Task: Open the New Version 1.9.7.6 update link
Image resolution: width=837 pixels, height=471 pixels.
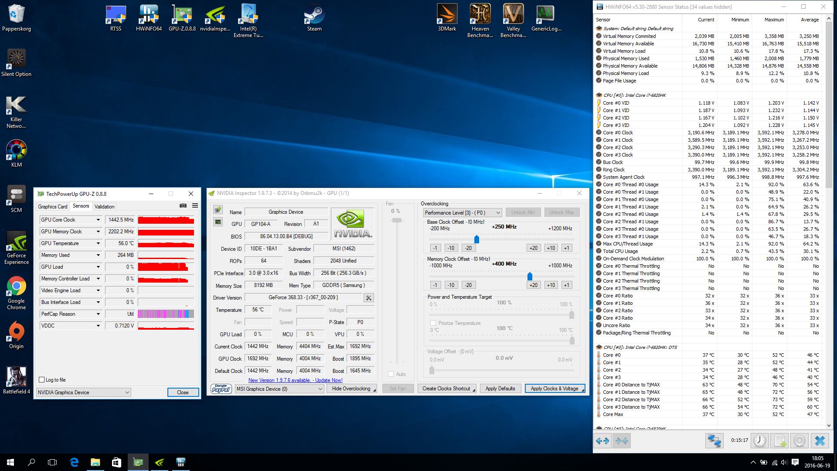Action: (x=296, y=380)
